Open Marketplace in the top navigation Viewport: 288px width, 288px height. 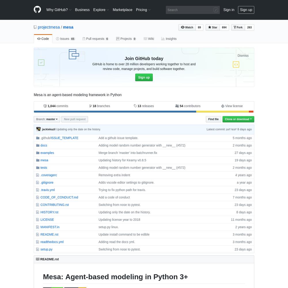pyautogui.click(x=122, y=10)
